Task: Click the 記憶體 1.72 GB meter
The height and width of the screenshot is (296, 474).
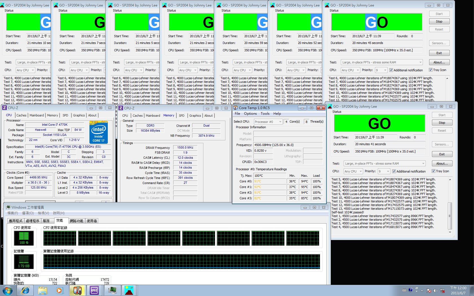Action: click(x=24, y=261)
